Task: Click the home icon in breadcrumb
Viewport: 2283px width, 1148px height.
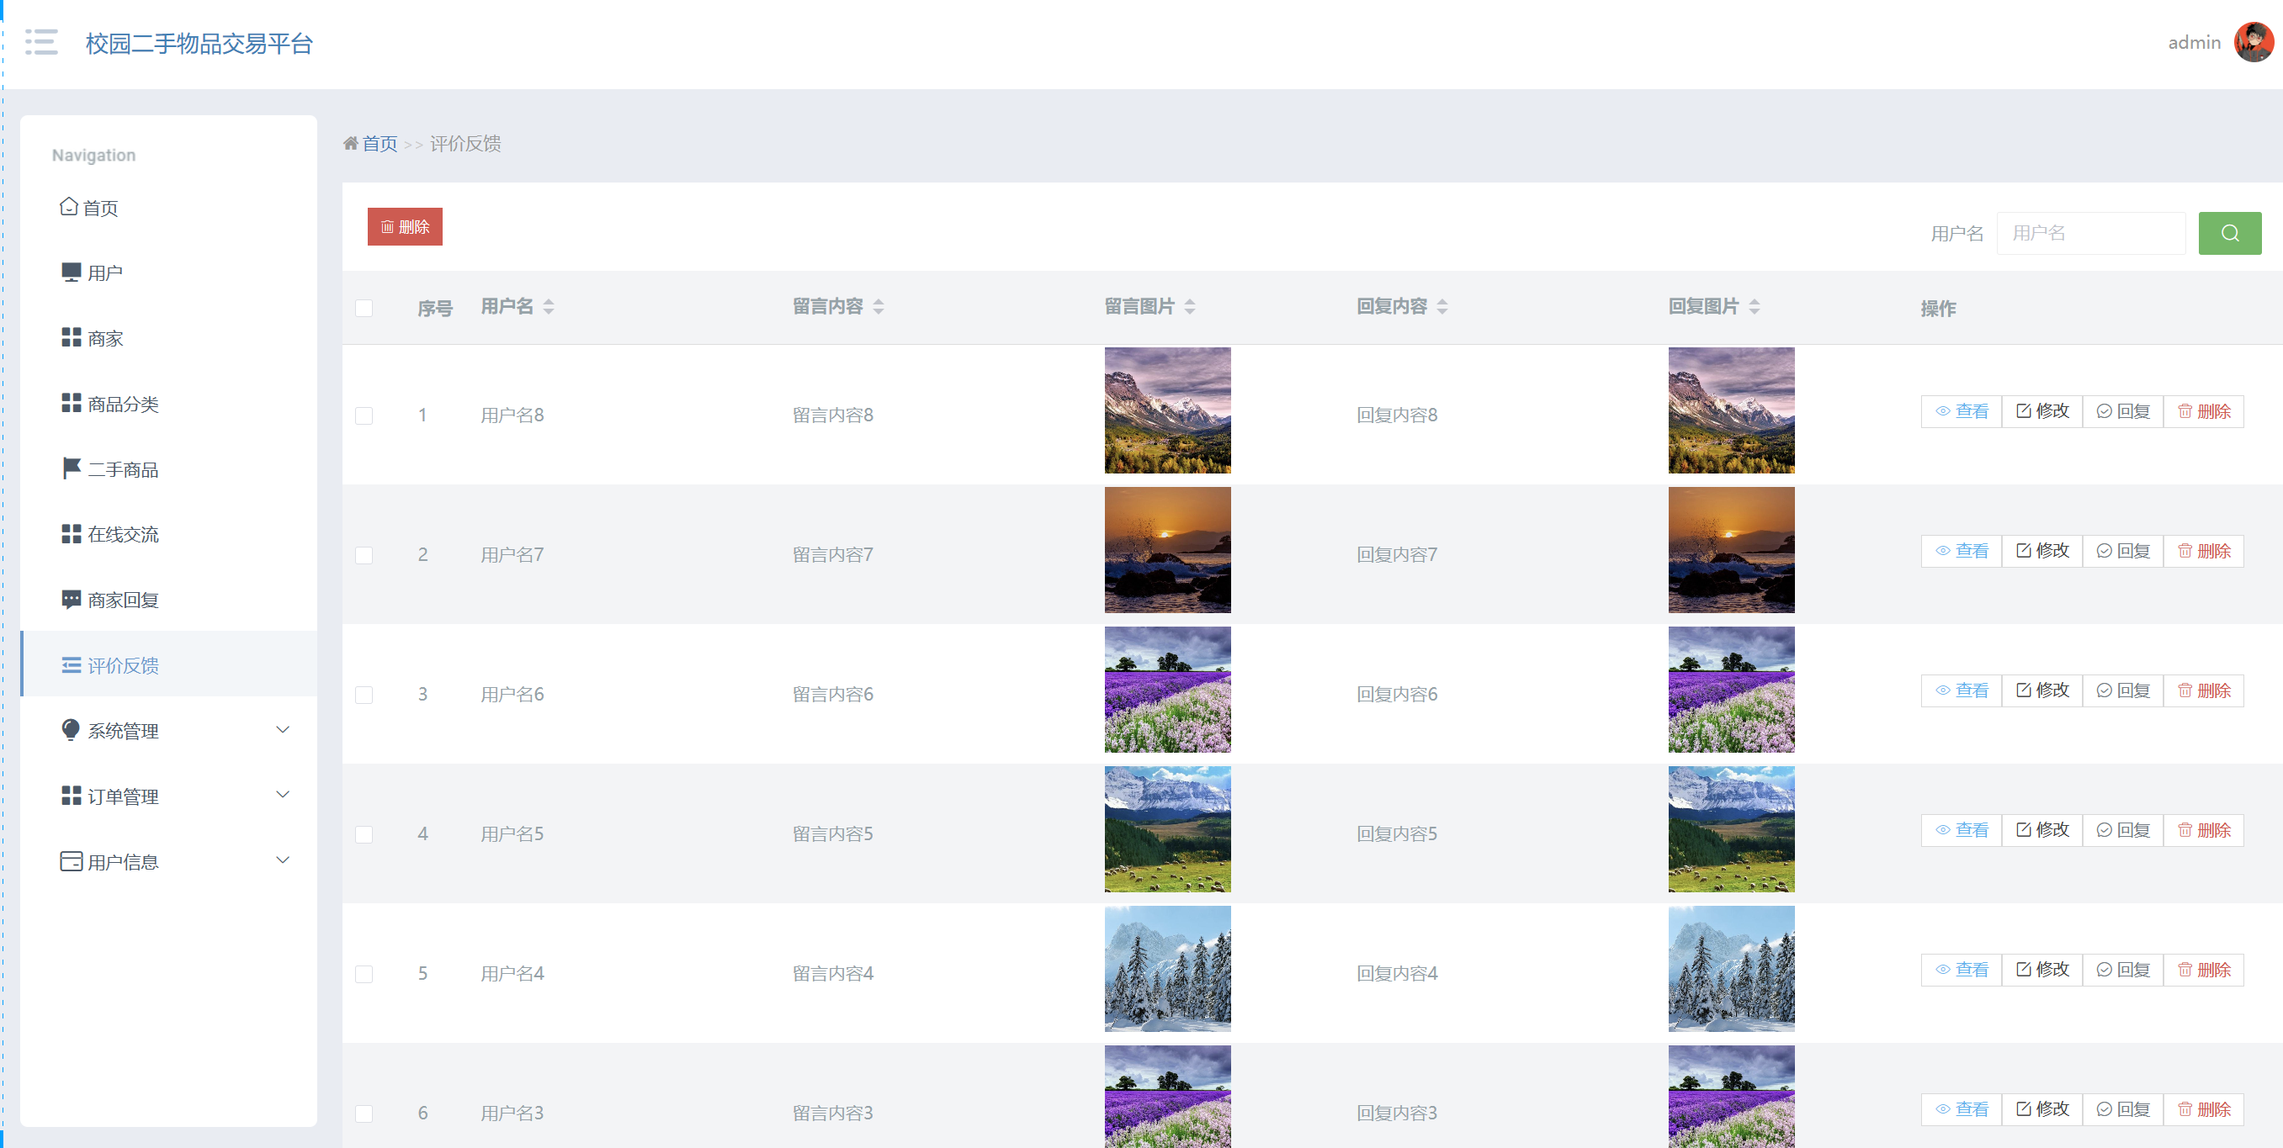Action: coord(351,144)
